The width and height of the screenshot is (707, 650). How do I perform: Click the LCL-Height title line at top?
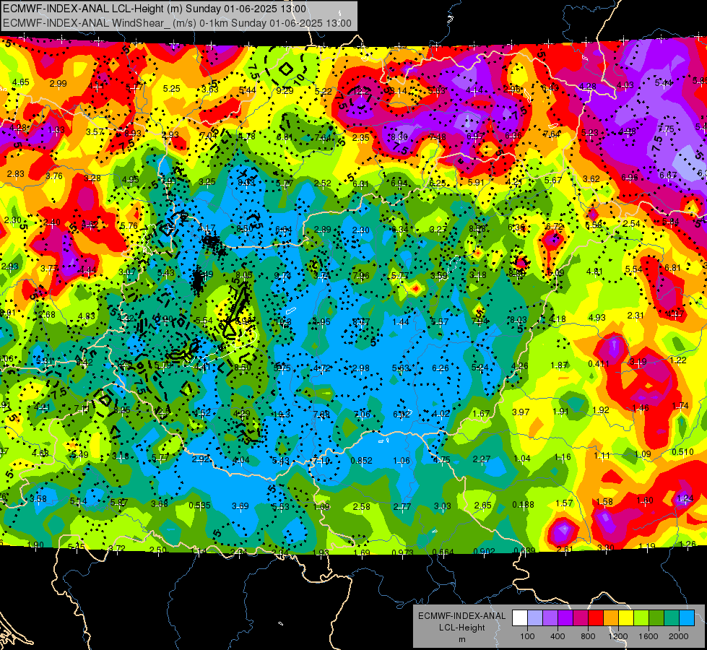pos(155,9)
